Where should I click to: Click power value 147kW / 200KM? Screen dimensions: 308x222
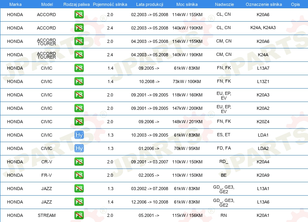(187, 108)
